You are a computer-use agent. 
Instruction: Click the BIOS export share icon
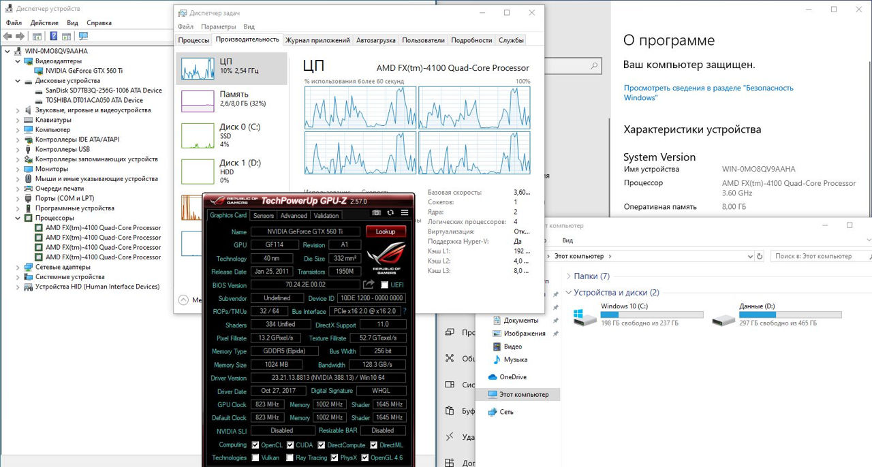[x=369, y=285]
